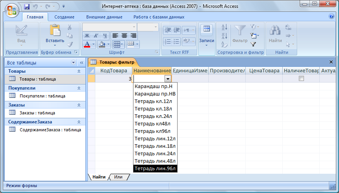Choose Тетрадь кл.24л from the list
This screenshot has width=339, height=193.
tap(155, 116)
